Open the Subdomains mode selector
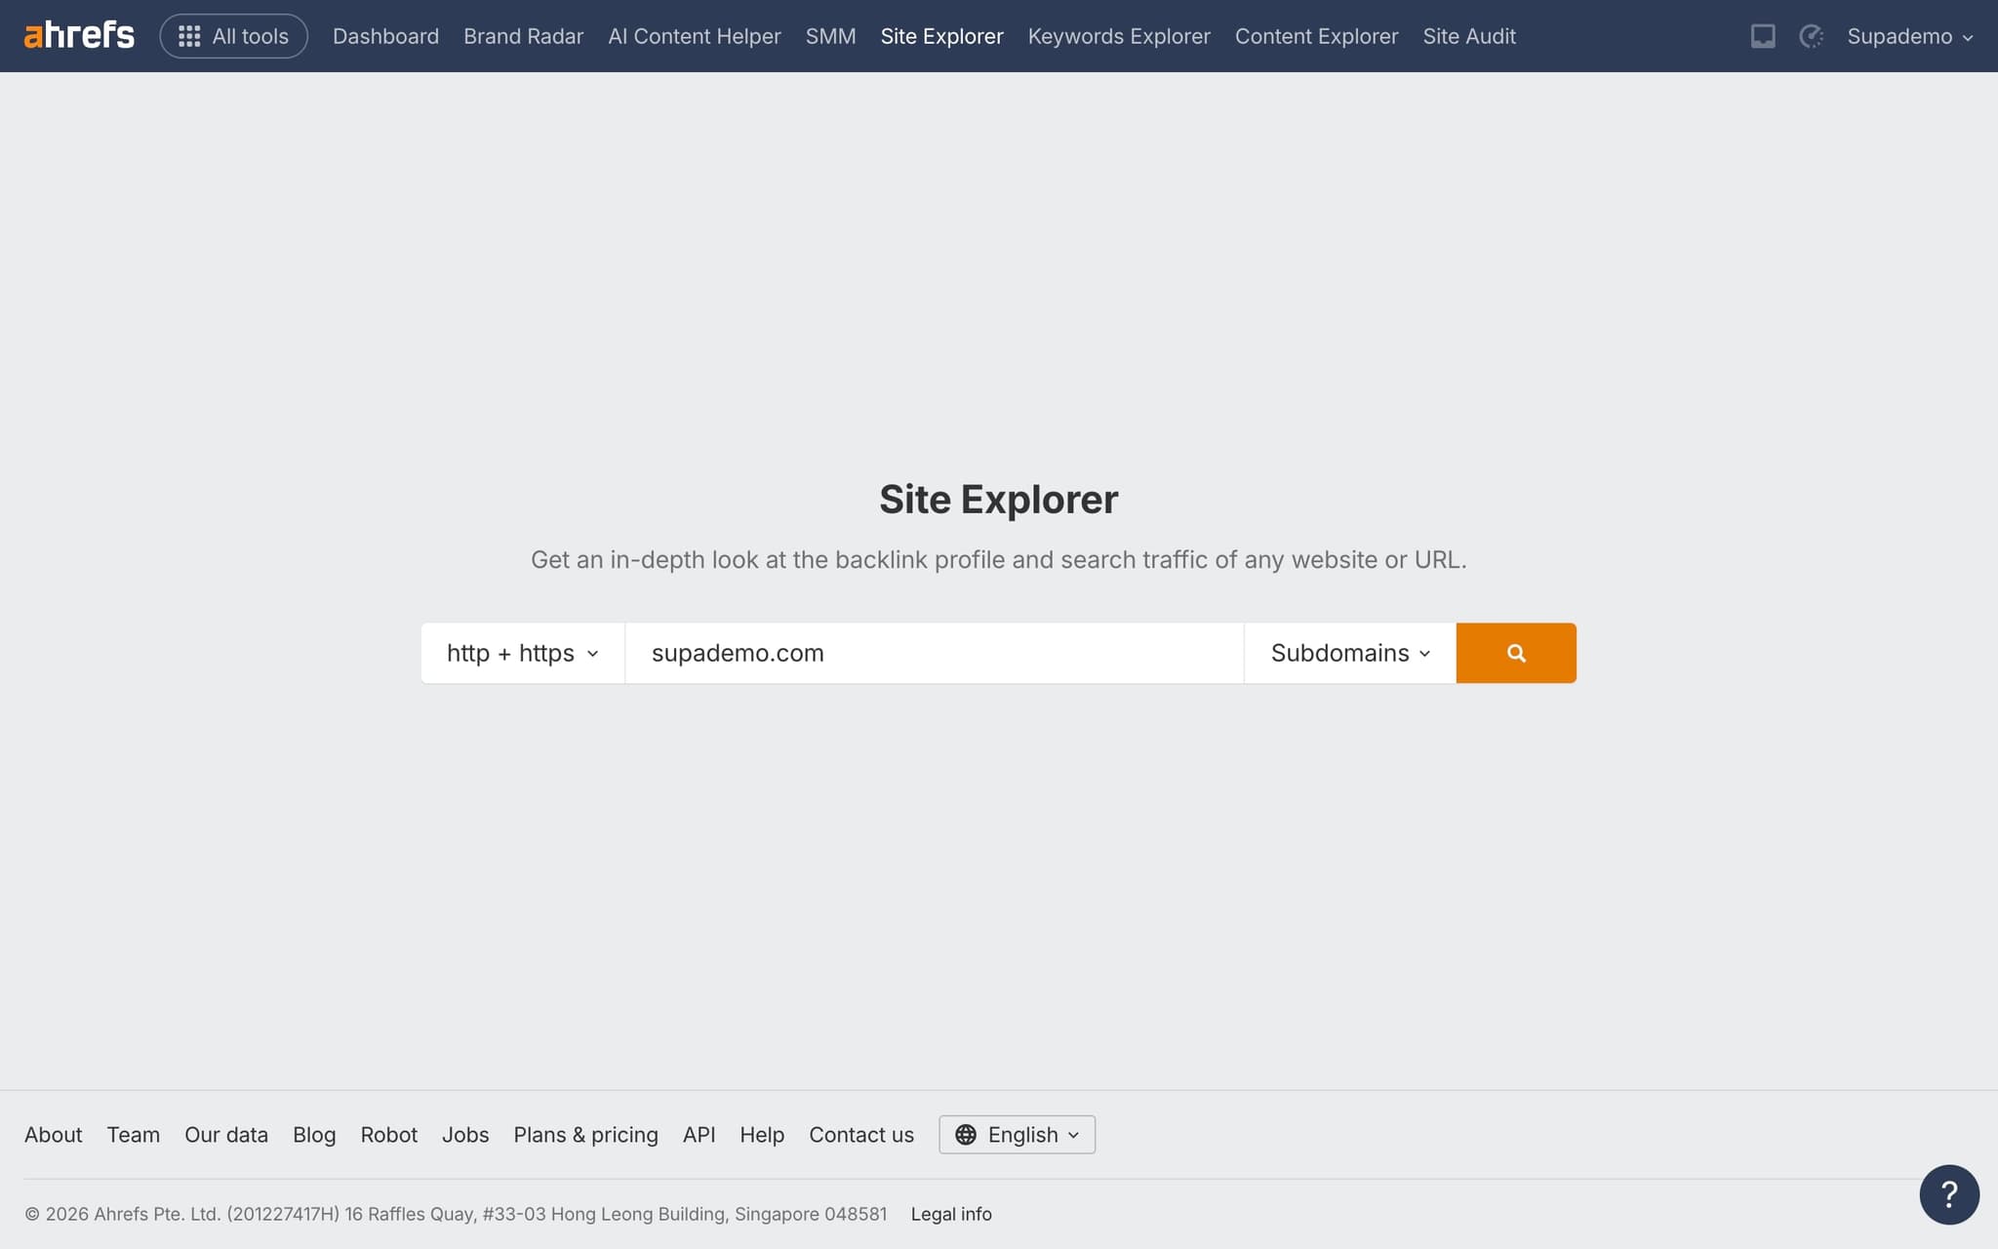Viewport: 1998px width, 1249px height. pyautogui.click(x=1348, y=653)
